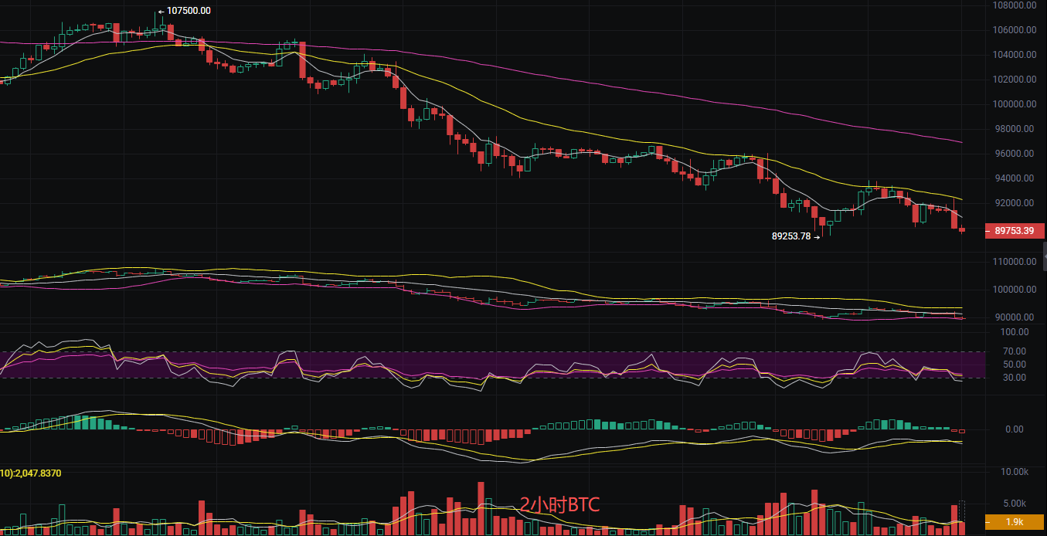Click the 92000.00 price axis label
The width and height of the screenshot is (1047, 536).
tap(1013, 203)
